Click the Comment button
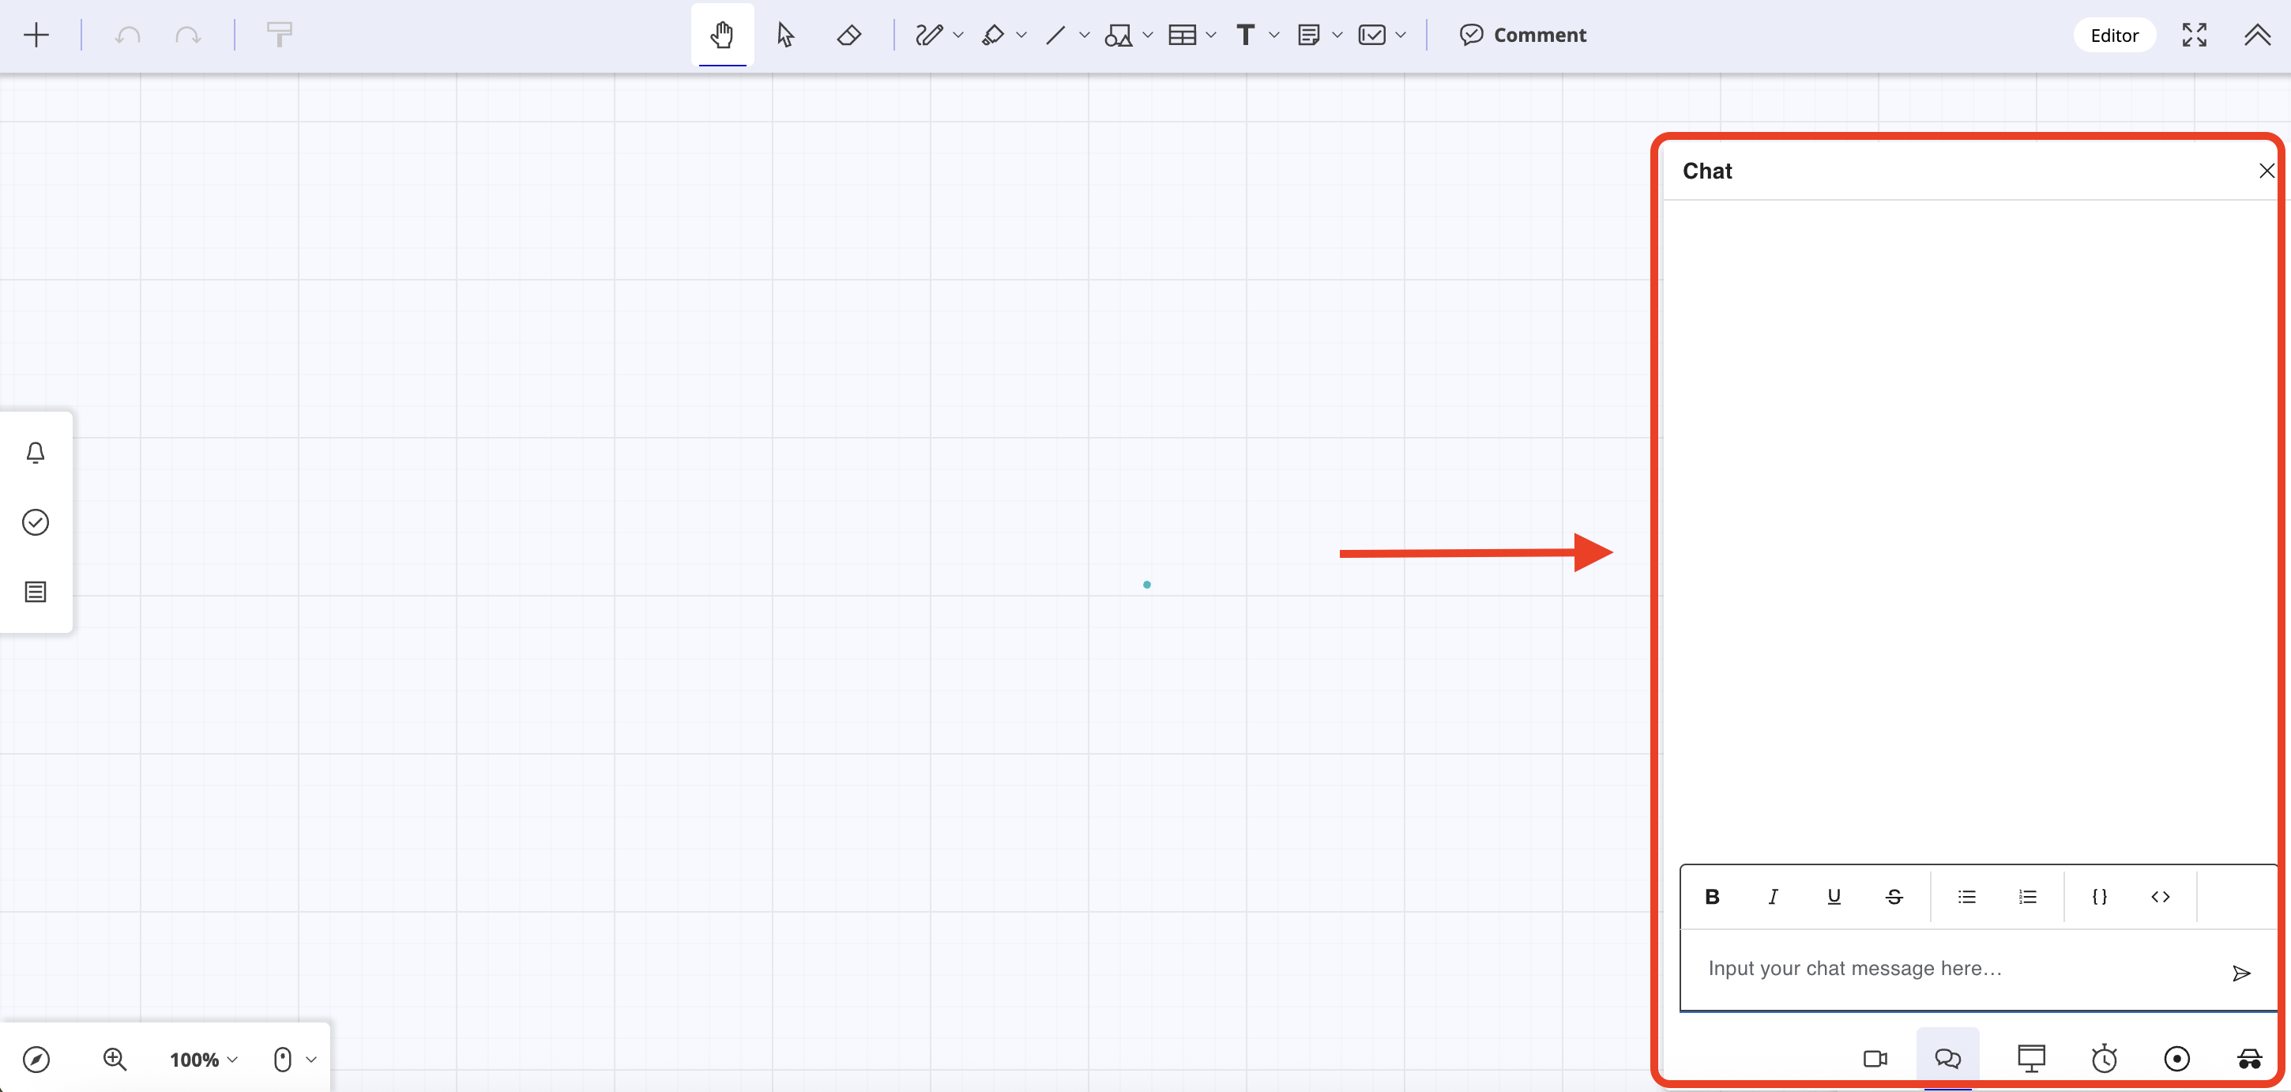This screenshot has width=2291, height=1092. [x=1522, y=36]
